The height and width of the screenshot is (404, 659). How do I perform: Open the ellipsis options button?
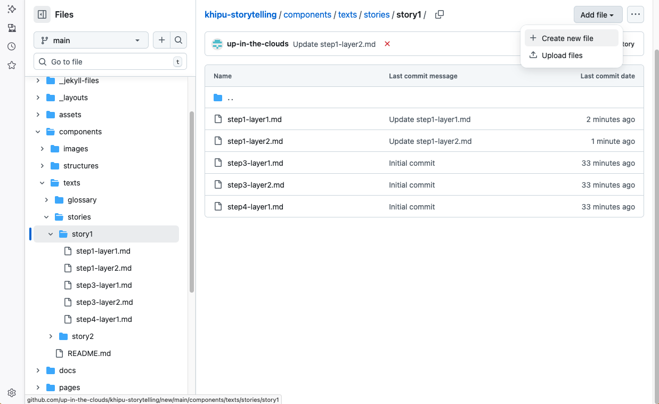pyautogui.click(x=635, y=14)
